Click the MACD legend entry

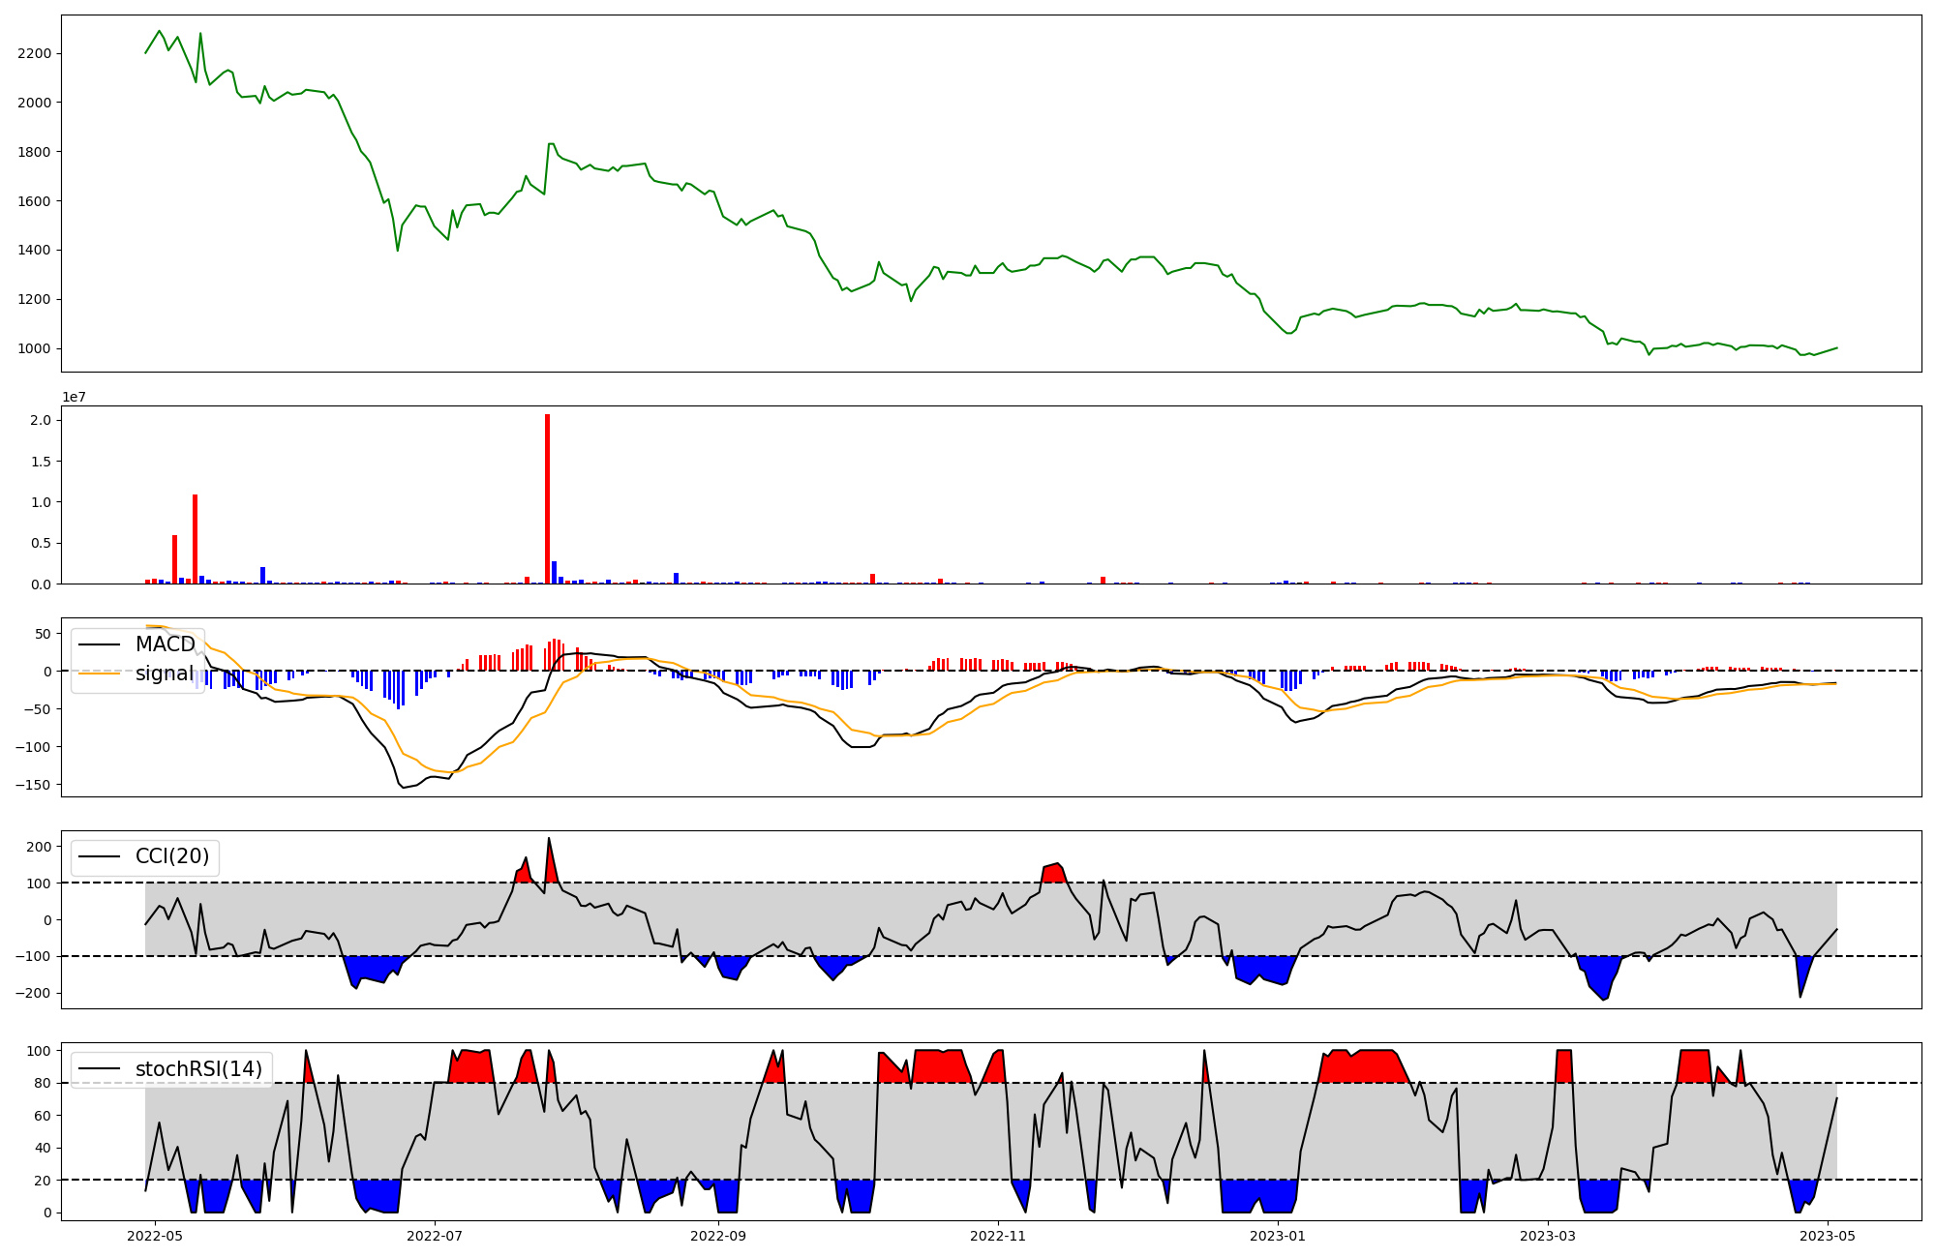(165, 644)
